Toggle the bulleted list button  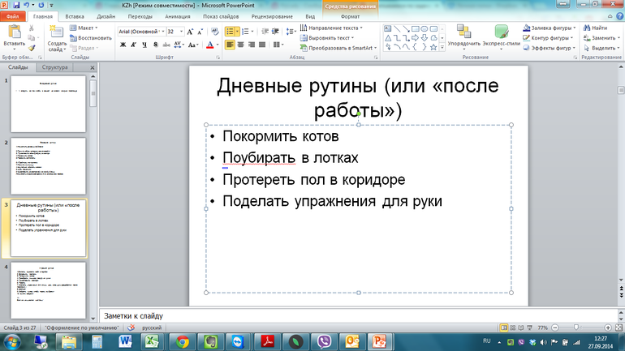[231, 31]
